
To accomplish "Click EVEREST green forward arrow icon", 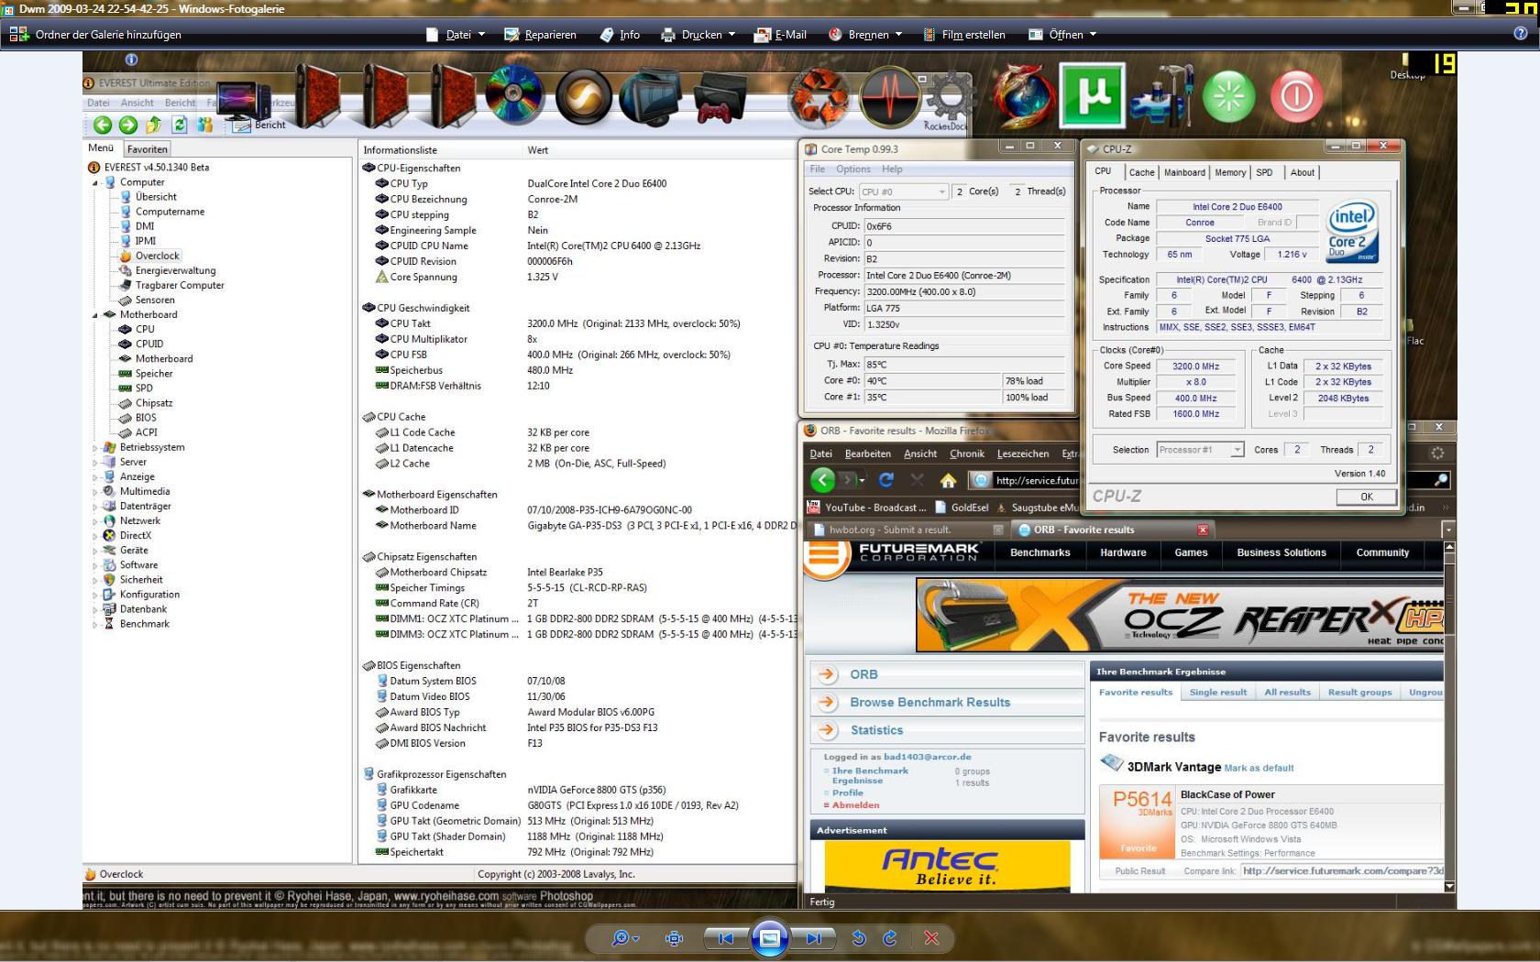I will [x=128, y=126].
